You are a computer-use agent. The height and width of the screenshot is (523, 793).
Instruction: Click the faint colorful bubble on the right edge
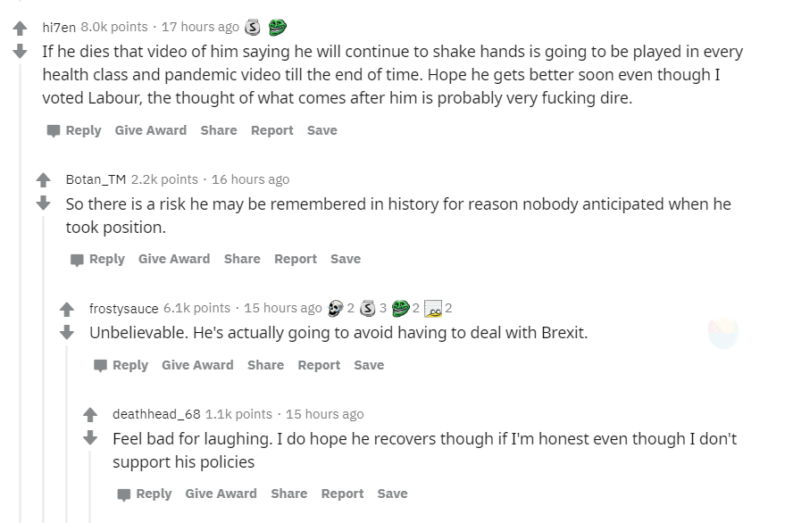722,332
